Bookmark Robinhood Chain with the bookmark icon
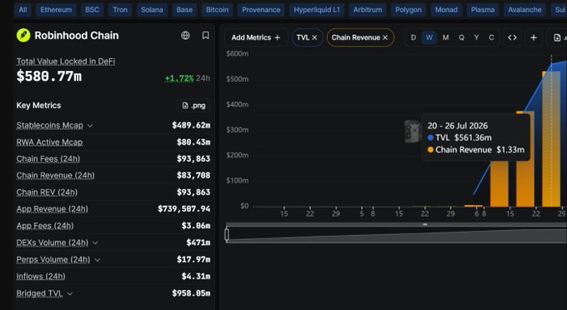 click(x=205, y=35)
